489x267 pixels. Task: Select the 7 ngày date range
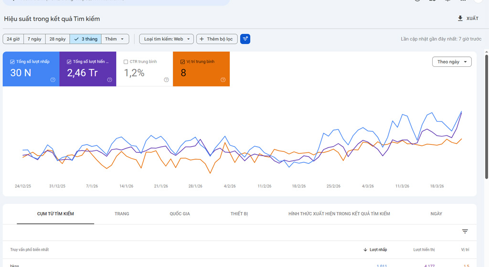[x=34, y=39]
